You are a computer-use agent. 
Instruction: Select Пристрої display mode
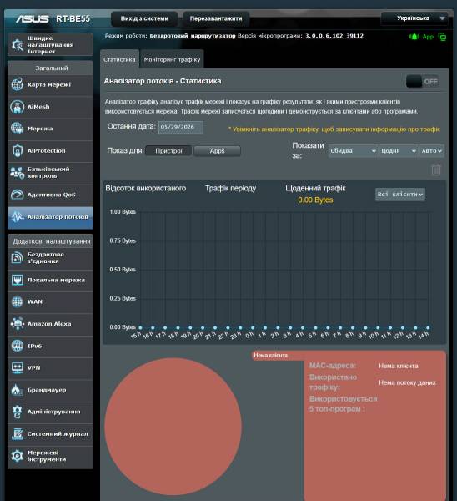[168, 151]
